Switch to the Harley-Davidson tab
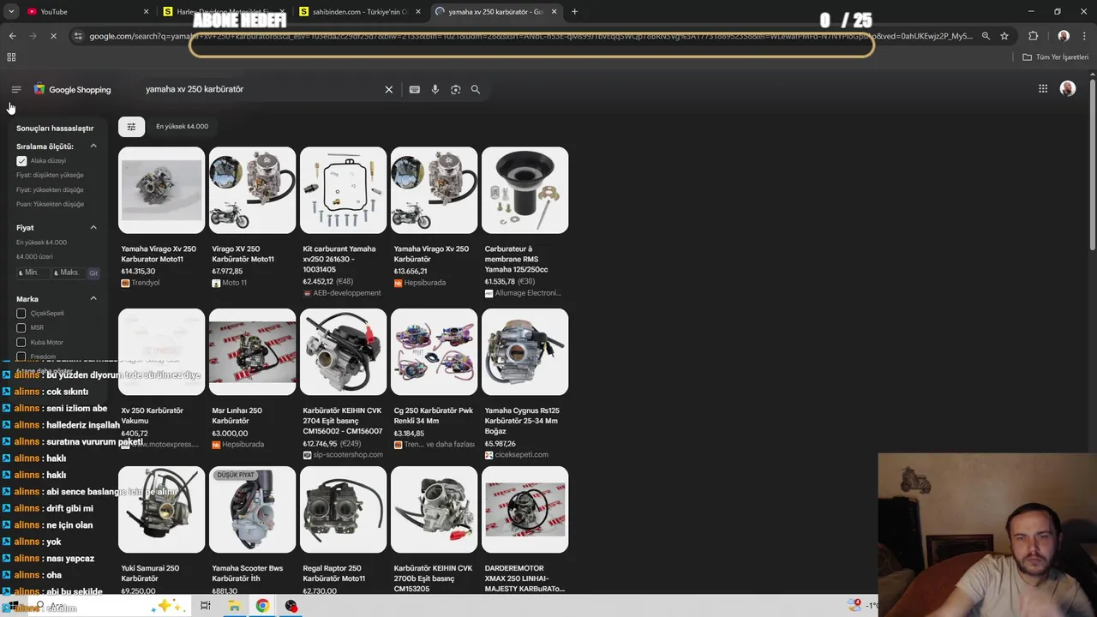 [223, 12]
